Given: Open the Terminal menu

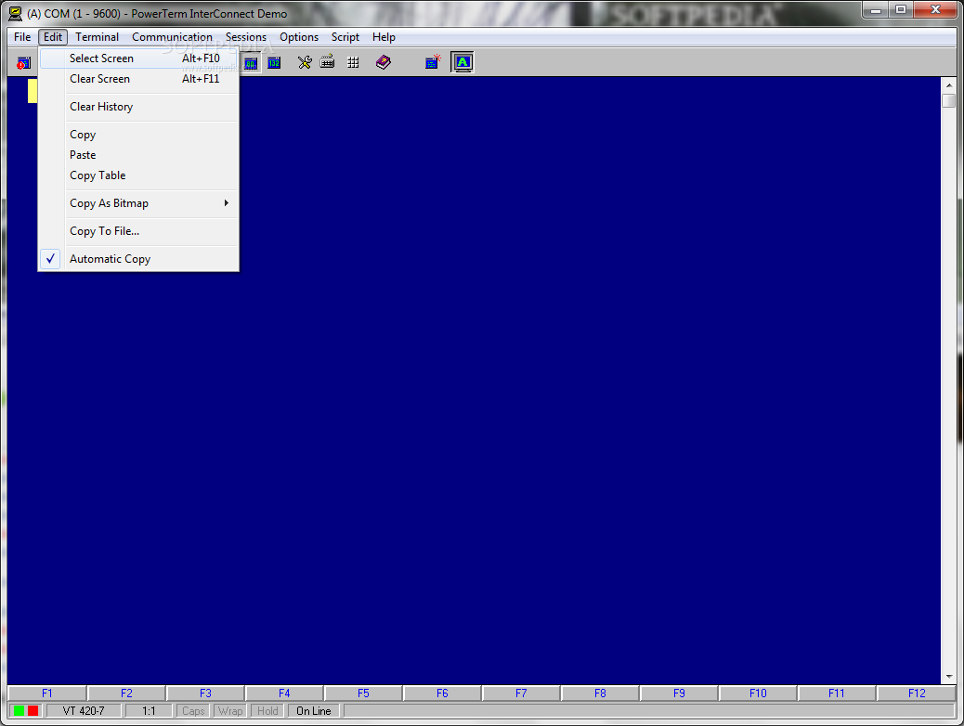Looking at the screenshot, I should tap(98, 37).
